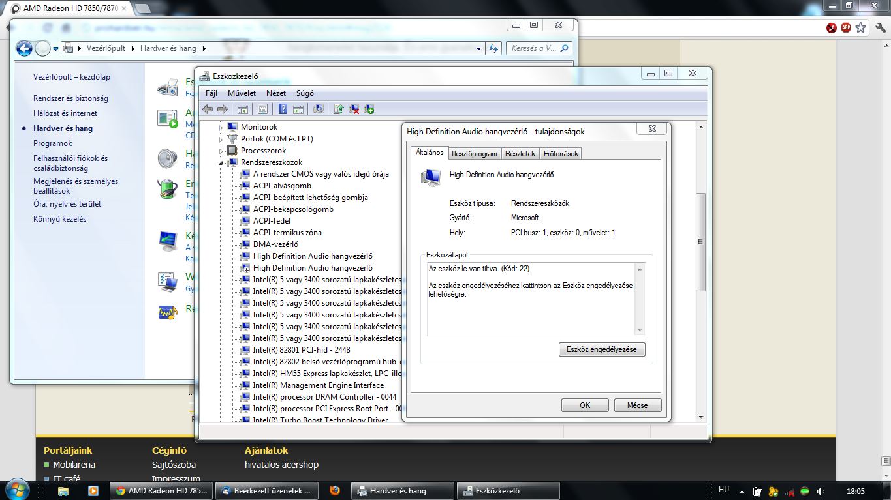Switch to the Részletek tab
This screenshot has width=891, height=500.
(x=520, y=154)
